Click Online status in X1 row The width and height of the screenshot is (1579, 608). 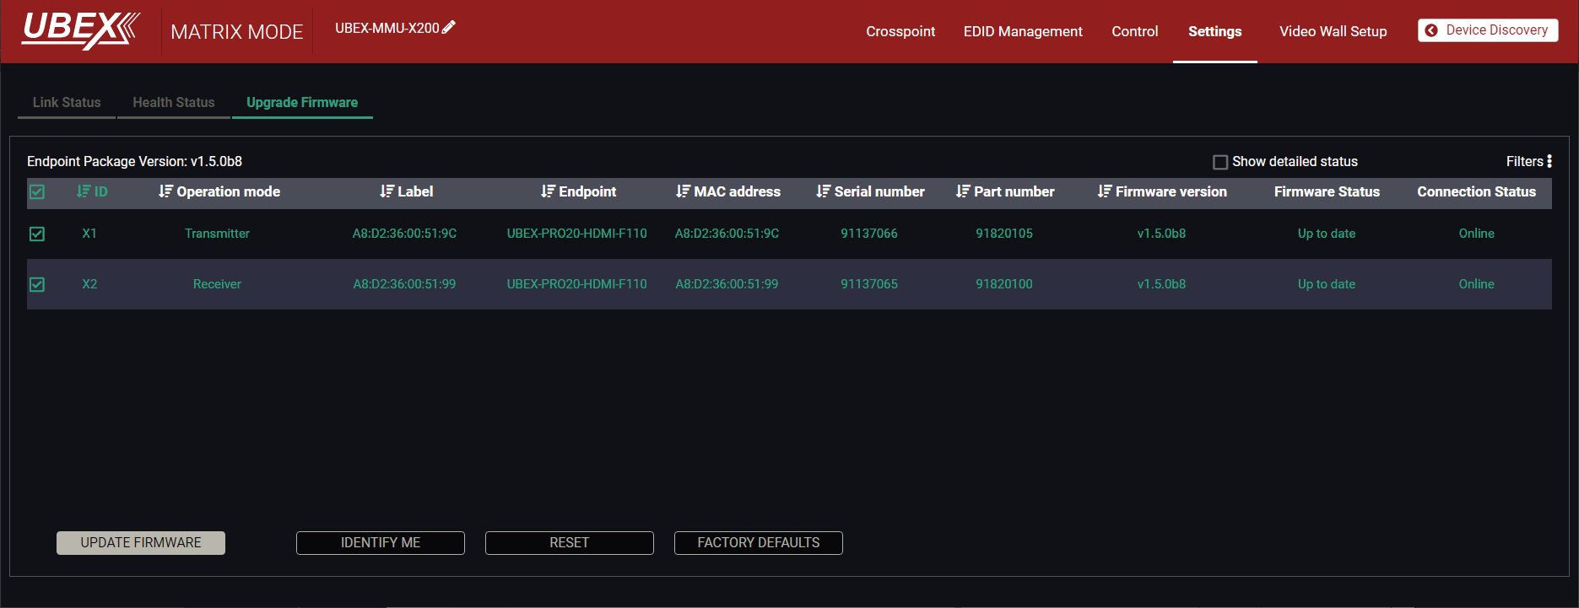[x=1477, y=234]
